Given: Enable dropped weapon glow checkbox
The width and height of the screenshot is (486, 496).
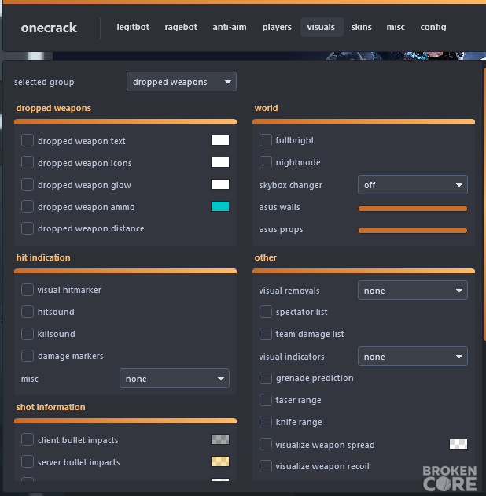Looking at the screenshot, I should point(28,184).
